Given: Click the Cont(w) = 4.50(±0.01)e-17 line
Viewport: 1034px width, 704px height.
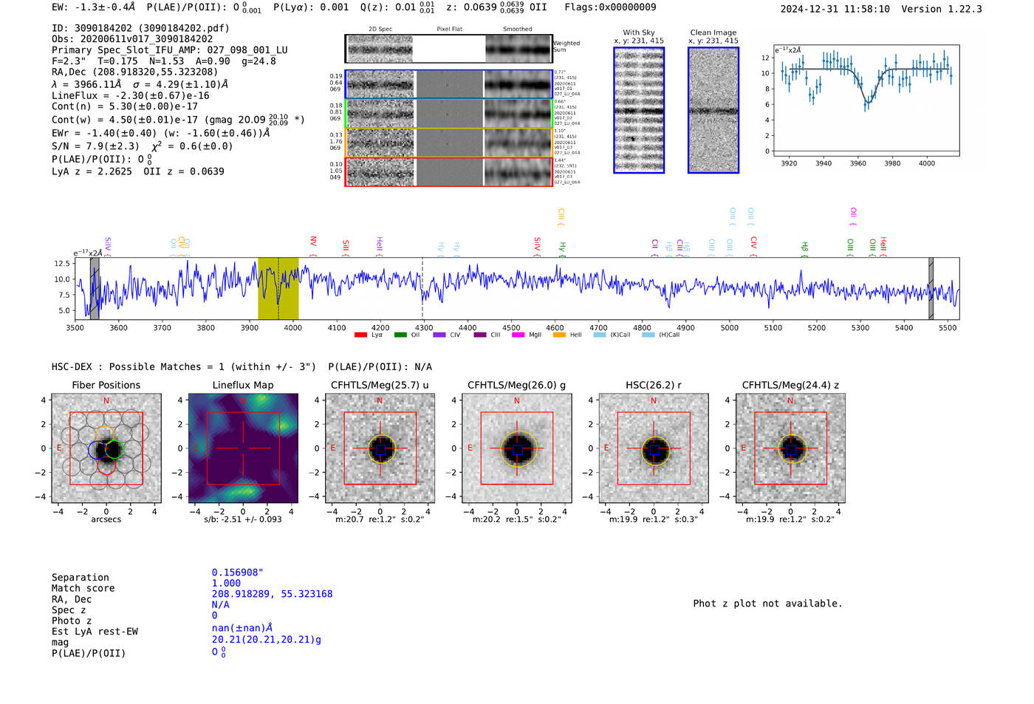Looking at the screenshot, I should tap(178, 119).
